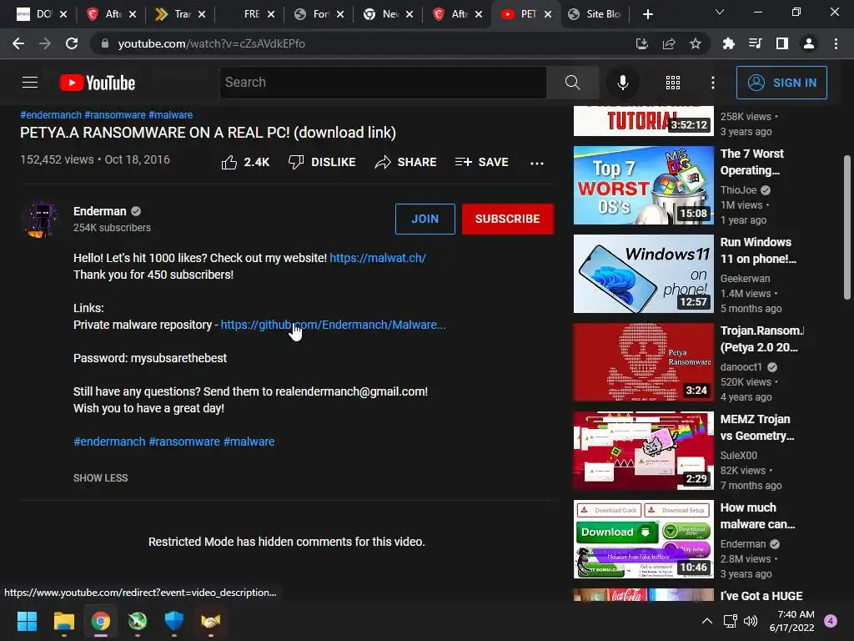Image resolution: width=854 pixels, height=641 pixels.
Task: Open new browser tab
Action: [x=647, y=14]
